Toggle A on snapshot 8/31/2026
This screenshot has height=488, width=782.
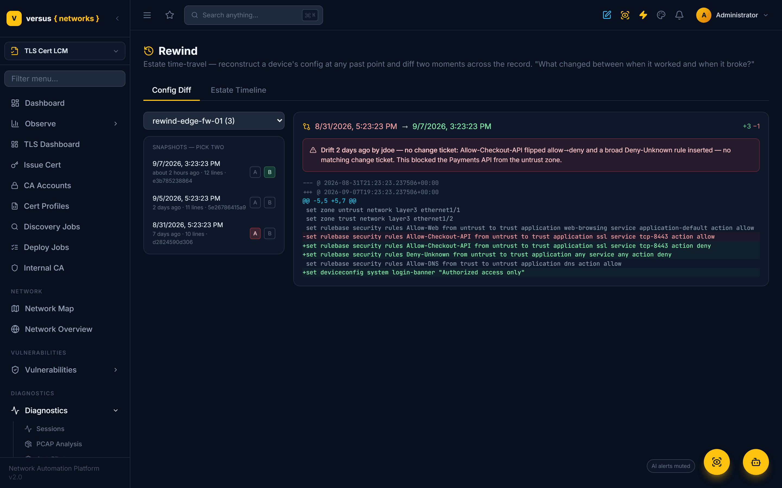point(255,233)
